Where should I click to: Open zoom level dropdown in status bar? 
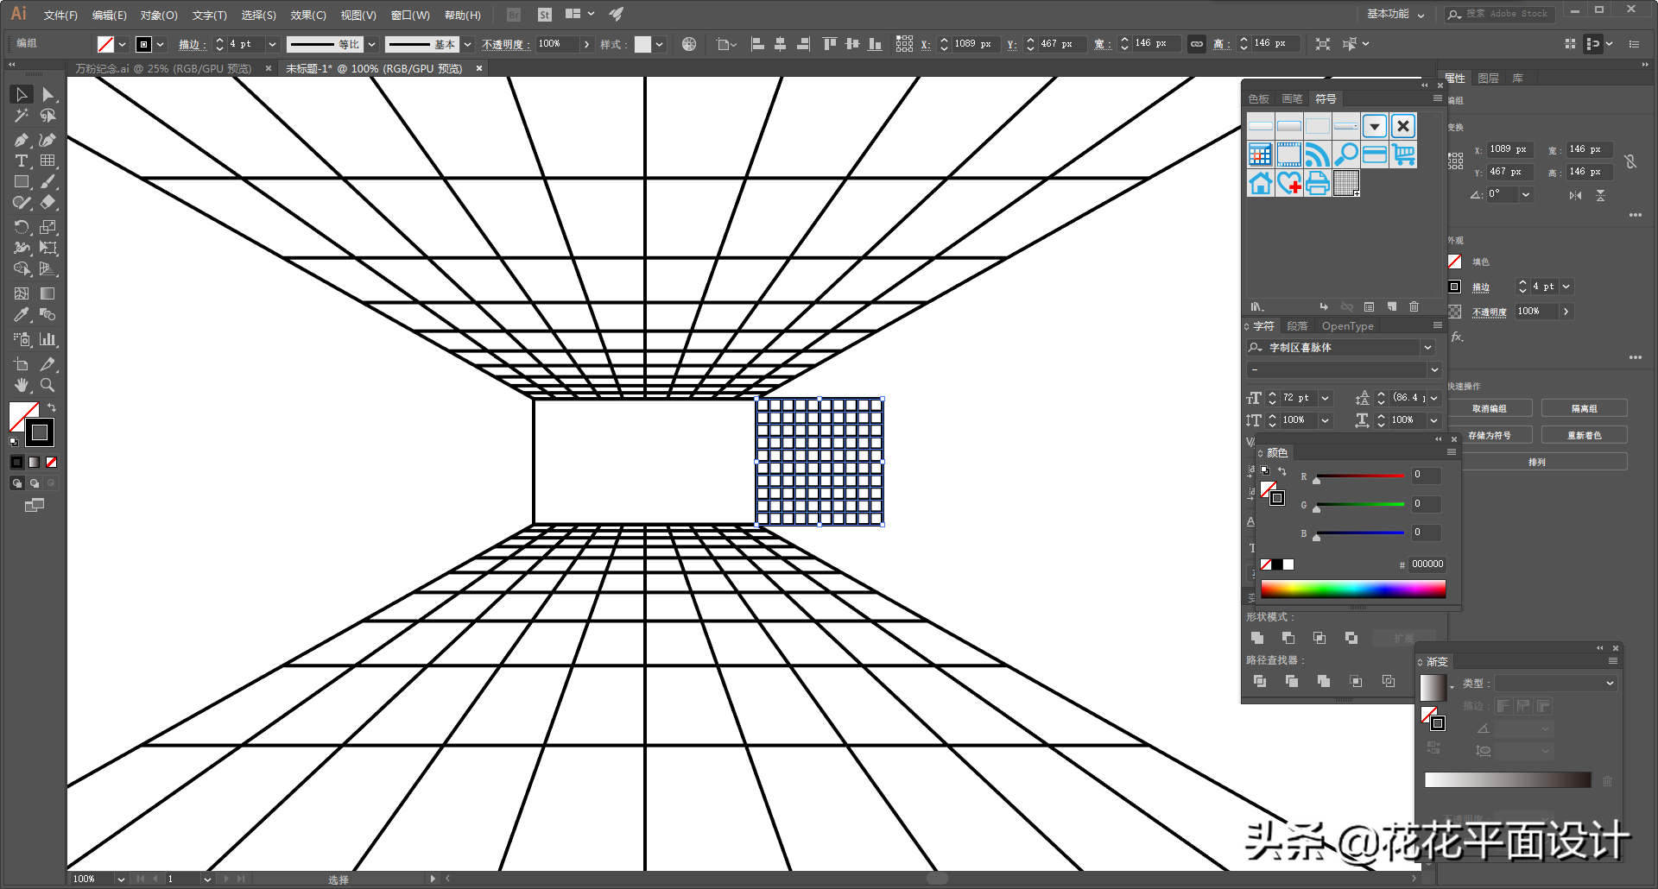pos(121,879)
